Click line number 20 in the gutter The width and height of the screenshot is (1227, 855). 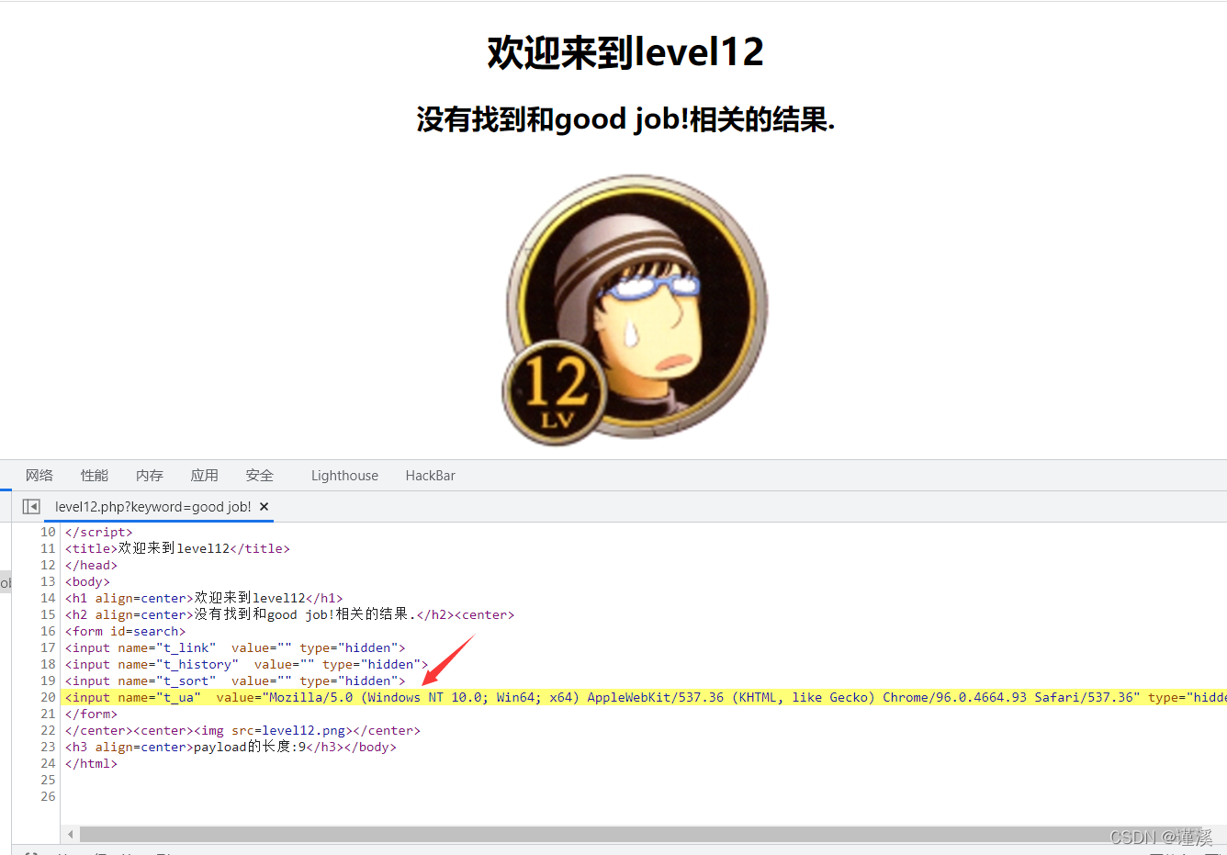(x=48, y=697)
